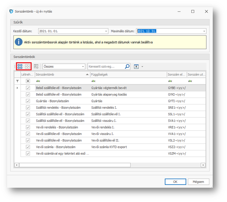Click the magnifier search icon
Screen dimensions: 227x202
127,67
